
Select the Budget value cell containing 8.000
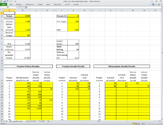tap(22, 16)
